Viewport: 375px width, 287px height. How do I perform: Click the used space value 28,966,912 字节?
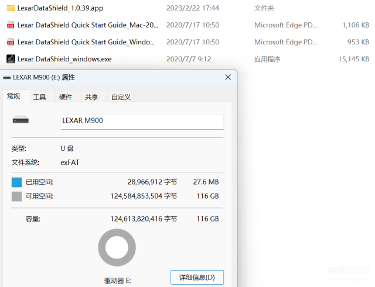point(152,182)
